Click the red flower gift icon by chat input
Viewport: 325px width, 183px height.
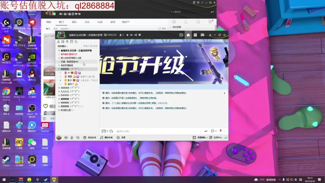pos(221,131)
